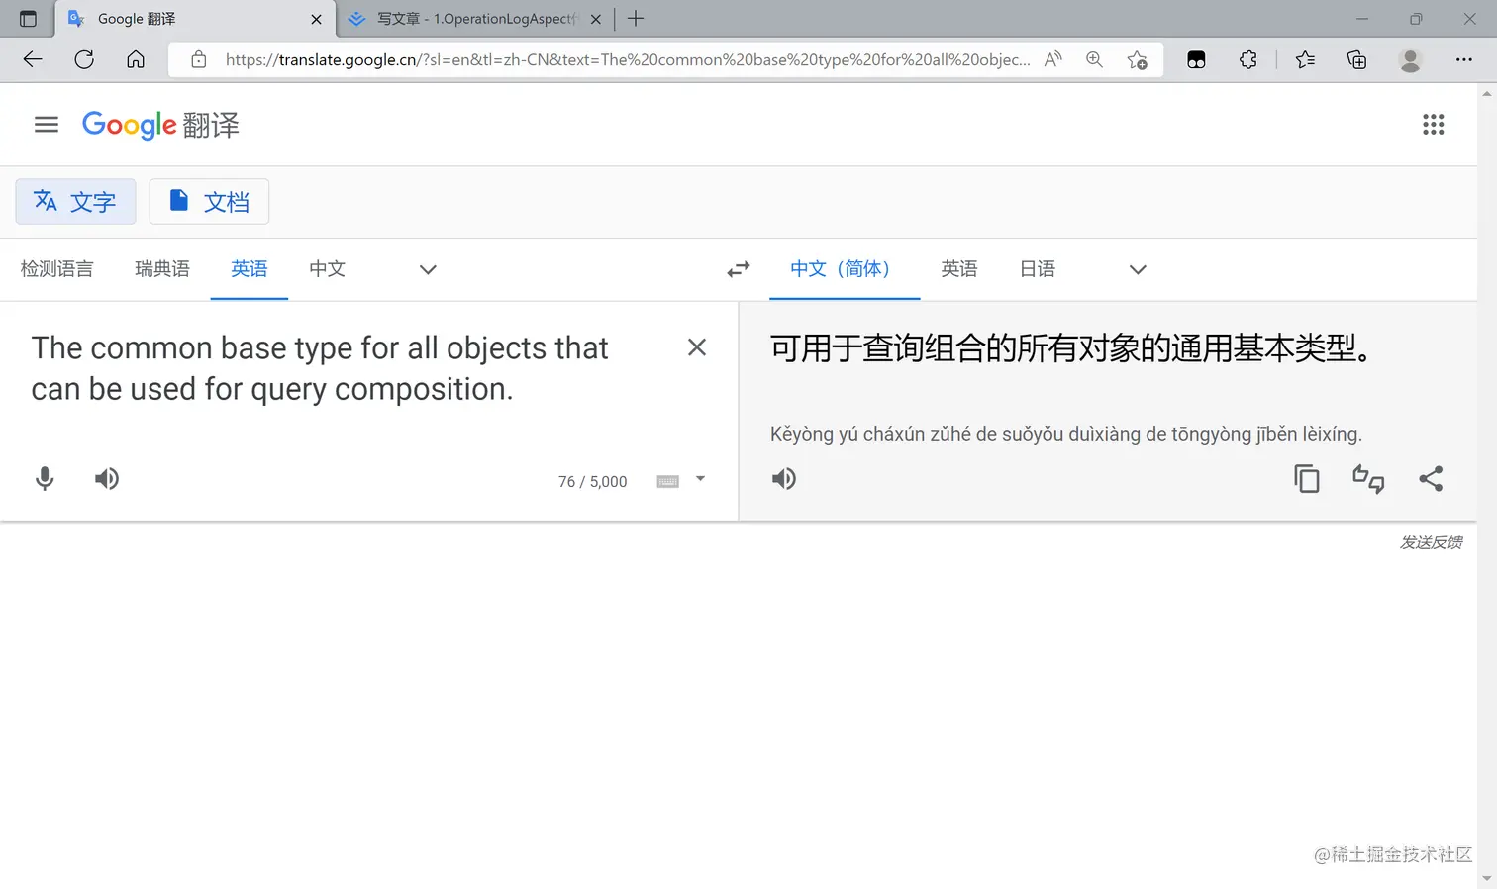Switch to text translation mode
The width and height of the screenshot is (1497, 889).
[75, 202]
